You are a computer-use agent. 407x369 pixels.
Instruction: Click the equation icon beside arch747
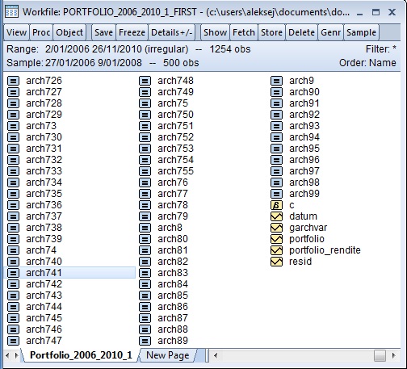click(13, 341)
